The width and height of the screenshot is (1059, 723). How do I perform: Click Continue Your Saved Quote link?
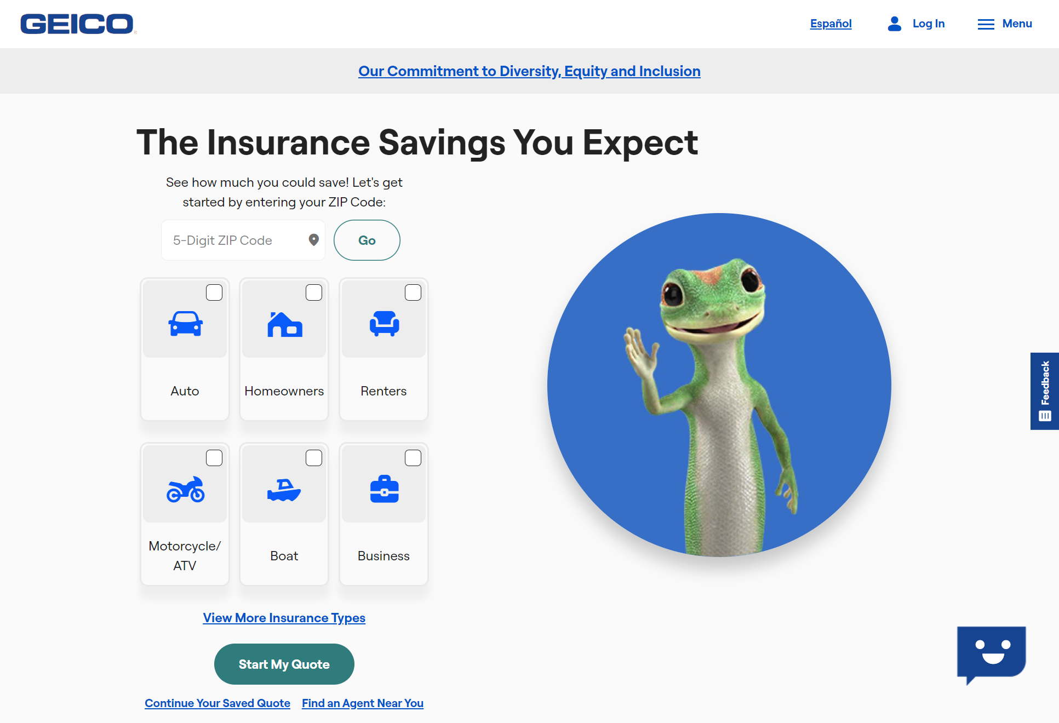point(217,703)
